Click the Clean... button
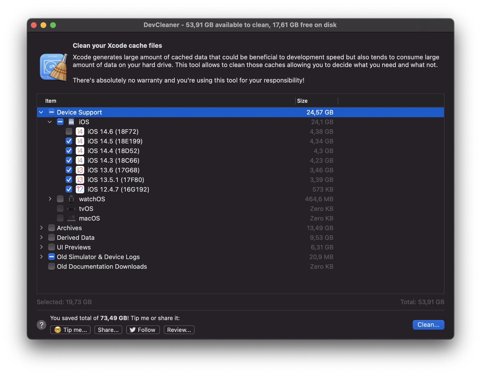481x375 pixels. pyautogui.click(x=428, y=325)
